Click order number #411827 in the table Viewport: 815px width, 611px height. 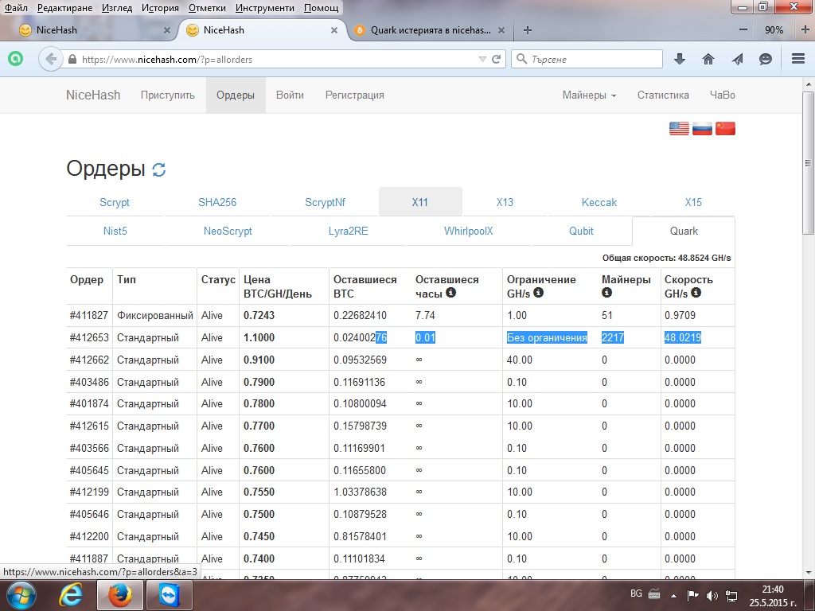coord(89,315)
